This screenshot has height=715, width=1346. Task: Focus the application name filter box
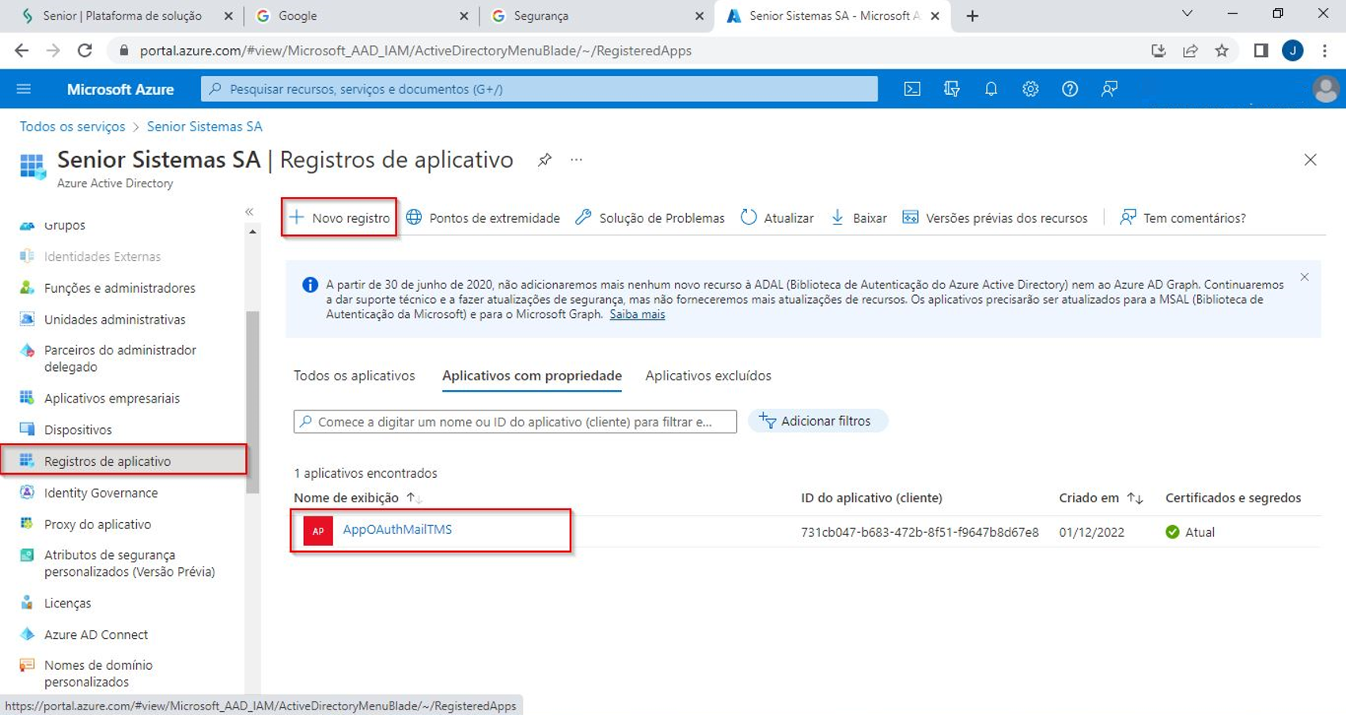pyautogui.click(x=515, y=422)
